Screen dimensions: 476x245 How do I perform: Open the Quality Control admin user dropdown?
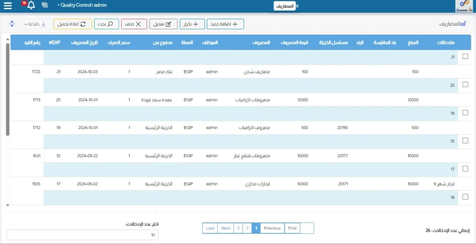click(x=82, y=5)
